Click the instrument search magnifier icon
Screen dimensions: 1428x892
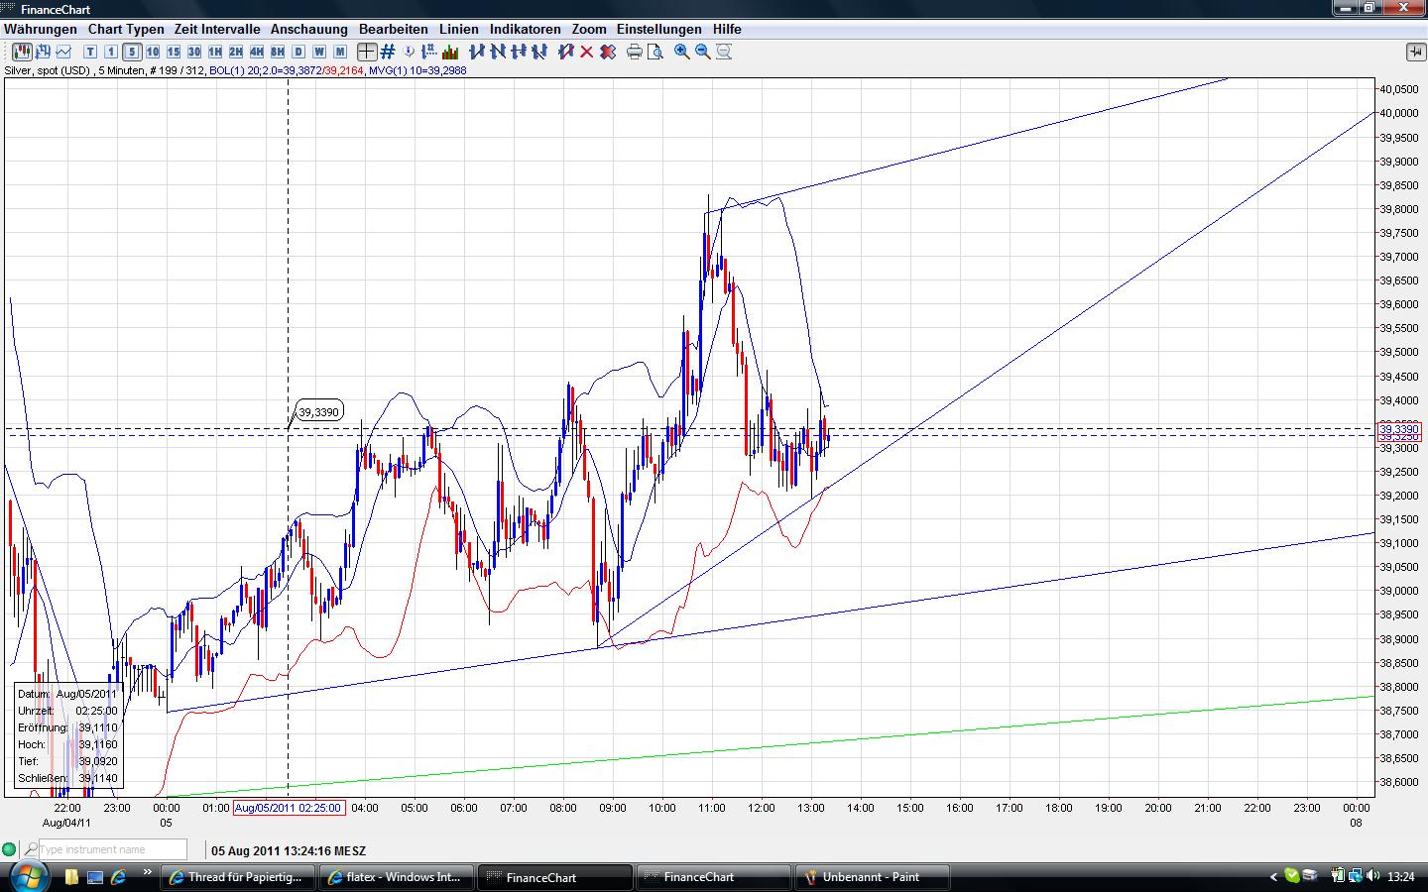[x=31, y=849]
